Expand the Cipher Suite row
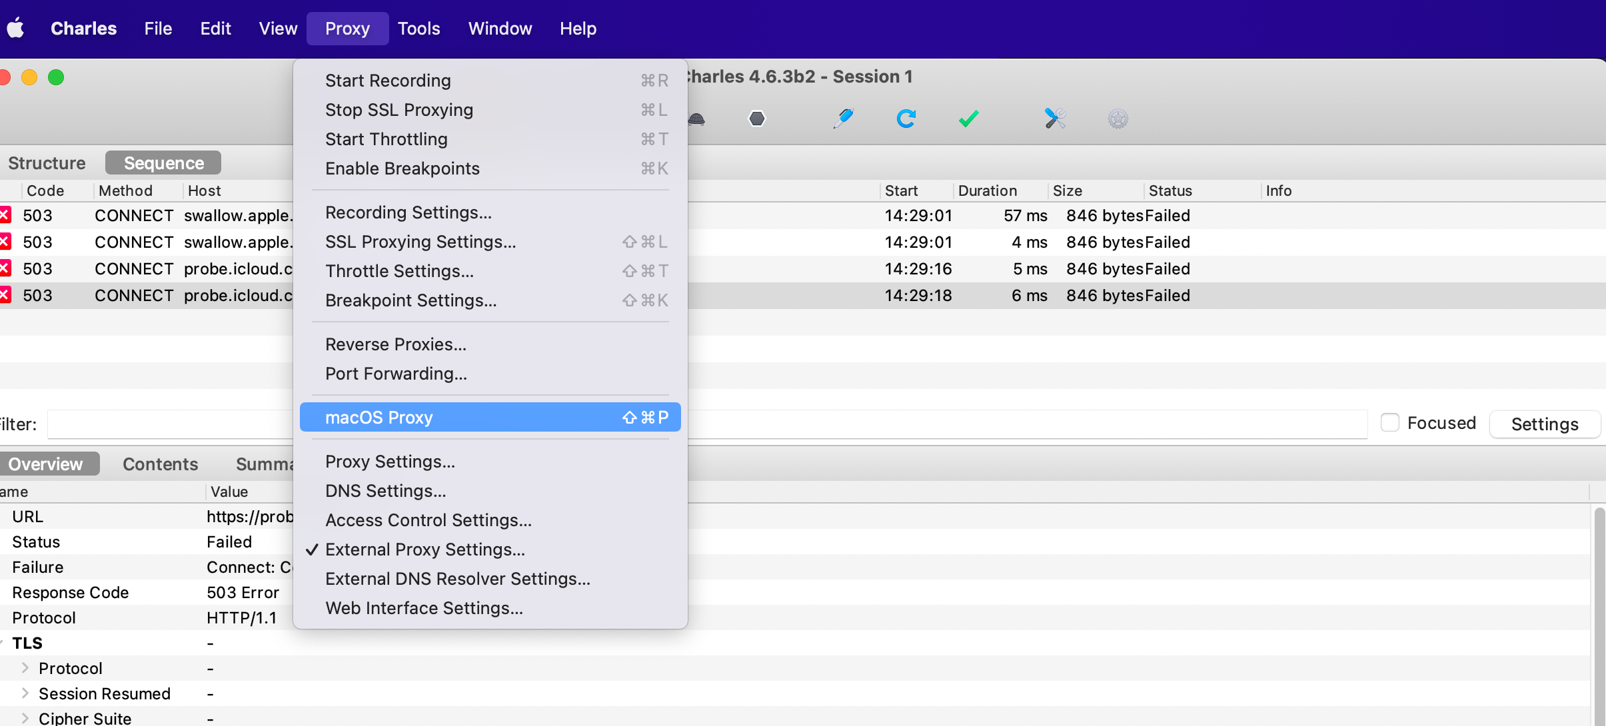Image resolution: width=1606 pixels, height=726 pixels. [25, 718]
